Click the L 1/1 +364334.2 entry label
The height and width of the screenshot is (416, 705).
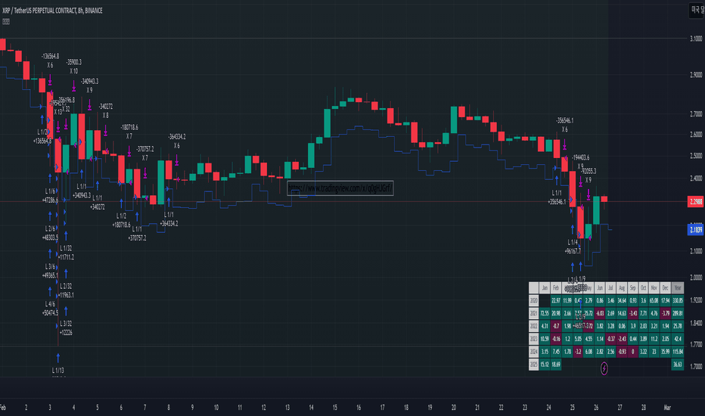(x=169, y=219)
